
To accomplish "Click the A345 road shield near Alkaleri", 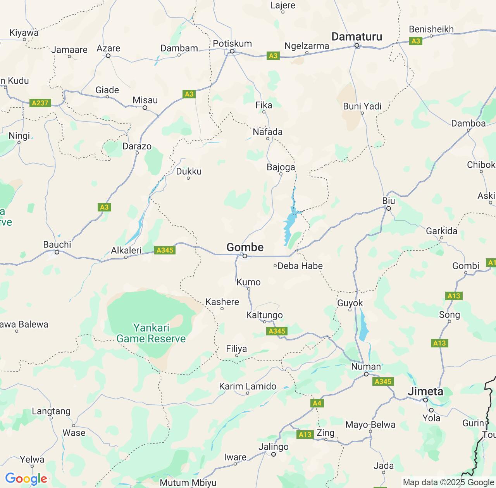I will click(165, 250).
